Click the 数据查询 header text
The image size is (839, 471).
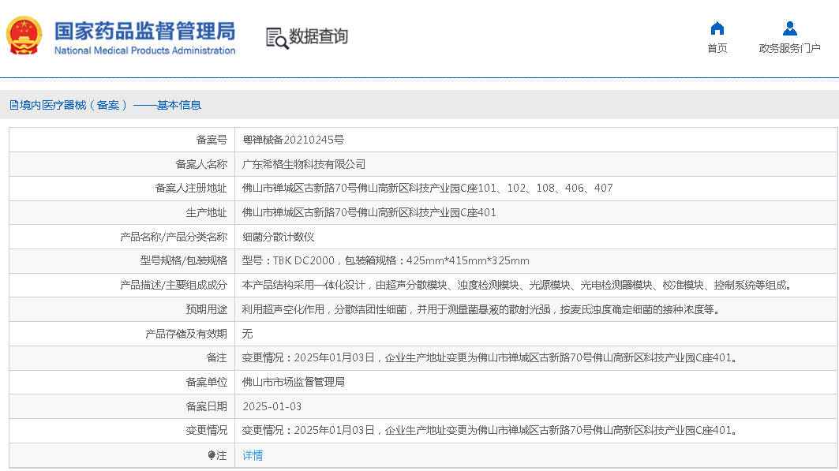(x=318, y=36)
